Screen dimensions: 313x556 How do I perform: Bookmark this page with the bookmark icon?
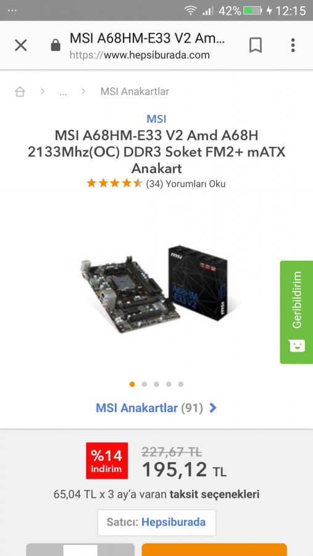click(255, 45)
